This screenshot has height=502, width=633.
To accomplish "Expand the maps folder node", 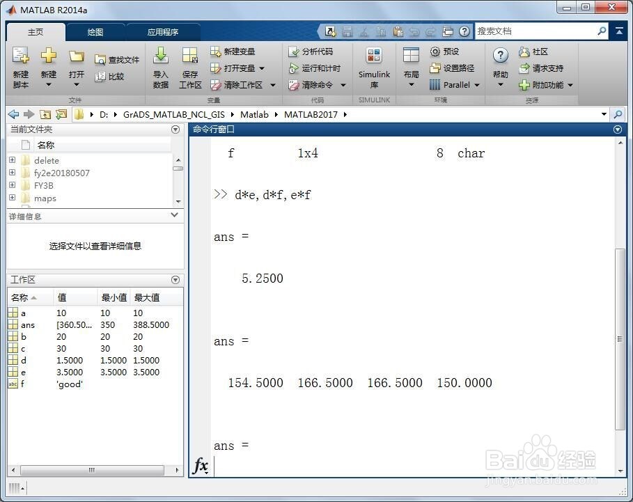I will 12,198.
